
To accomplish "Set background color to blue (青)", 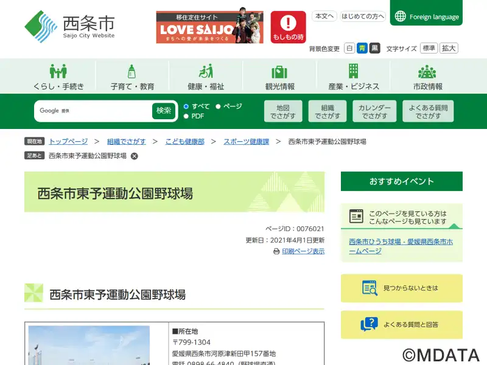I will (362, 48).
